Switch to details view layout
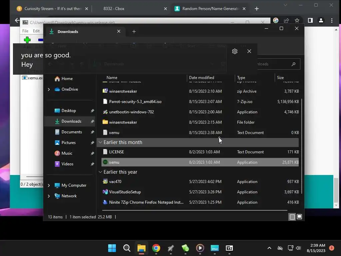 click(x=292, y=217)
